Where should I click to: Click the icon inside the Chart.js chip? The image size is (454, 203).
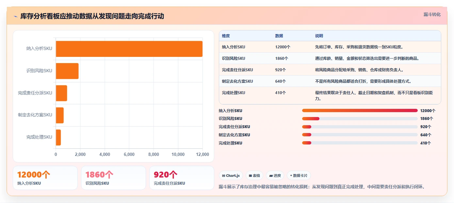tap(223, 176)
